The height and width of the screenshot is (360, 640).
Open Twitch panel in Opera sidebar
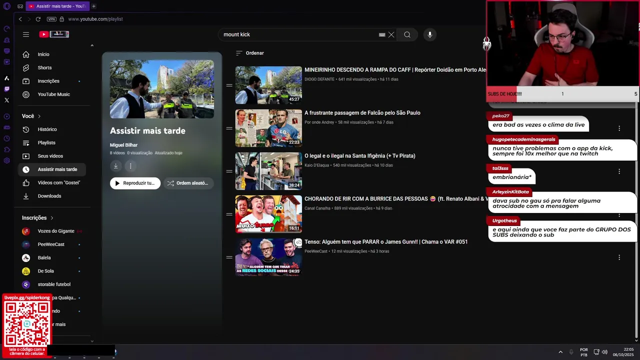tap(6, 89)
